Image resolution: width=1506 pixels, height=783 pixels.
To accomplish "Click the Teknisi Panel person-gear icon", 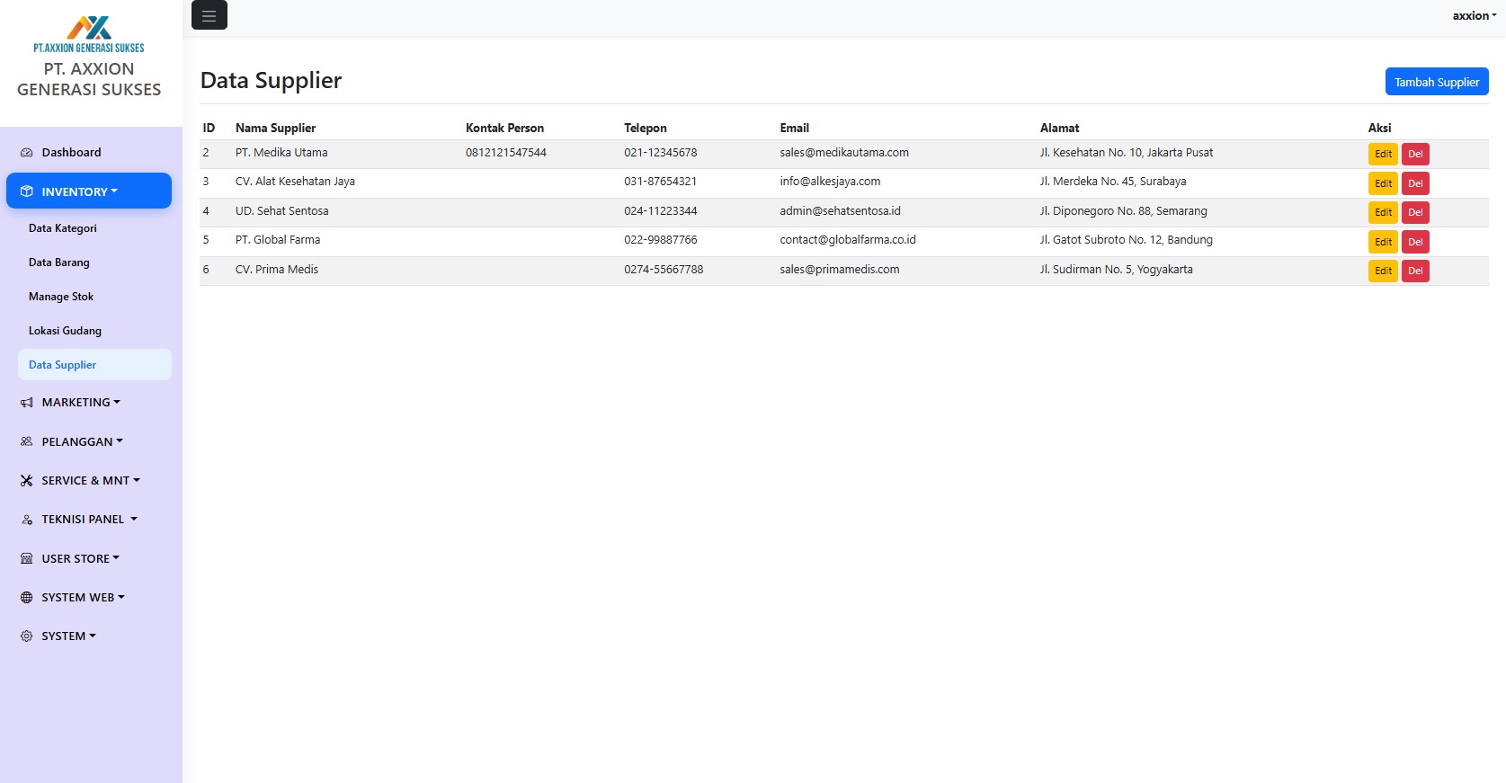I will point(27,520).
